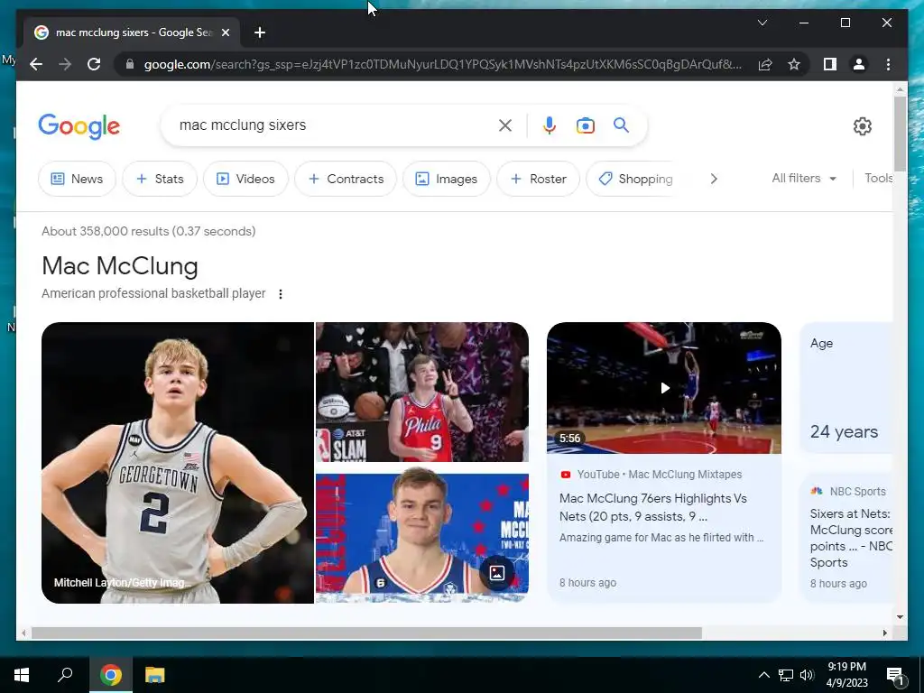
Task: Switch to Videos results
Action: point(245,179)
